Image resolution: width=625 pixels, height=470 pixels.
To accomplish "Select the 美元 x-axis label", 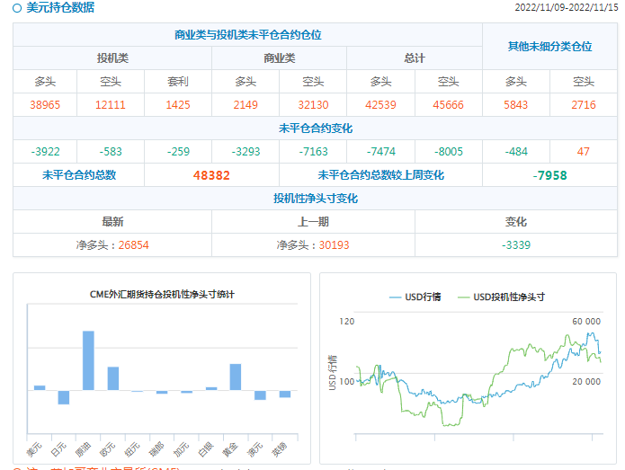I will (x=34, y=448).
